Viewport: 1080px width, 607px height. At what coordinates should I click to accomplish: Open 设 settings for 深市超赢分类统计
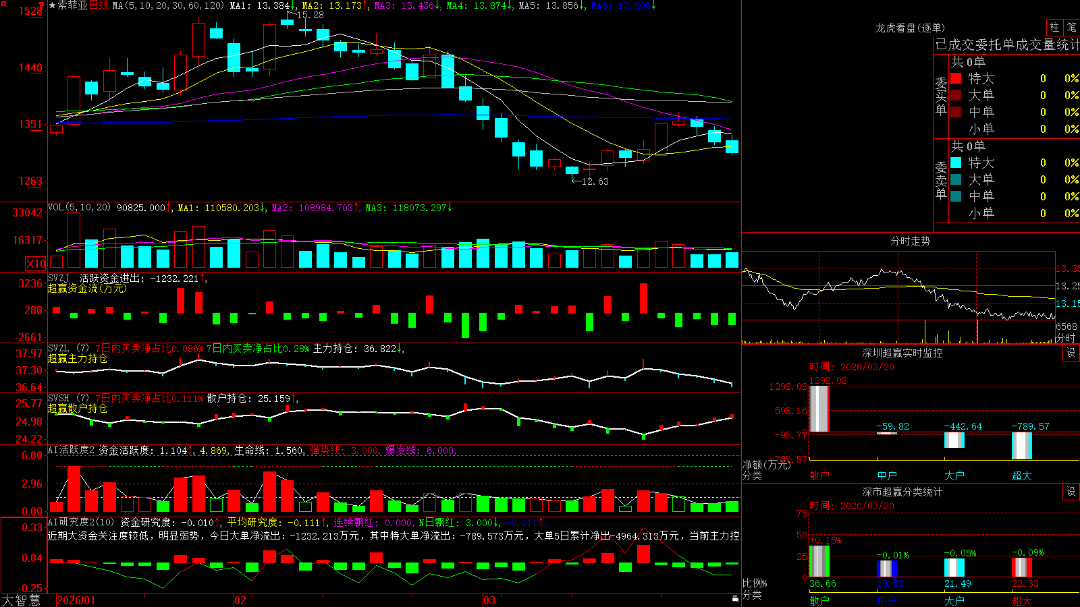click(1071, 492)
